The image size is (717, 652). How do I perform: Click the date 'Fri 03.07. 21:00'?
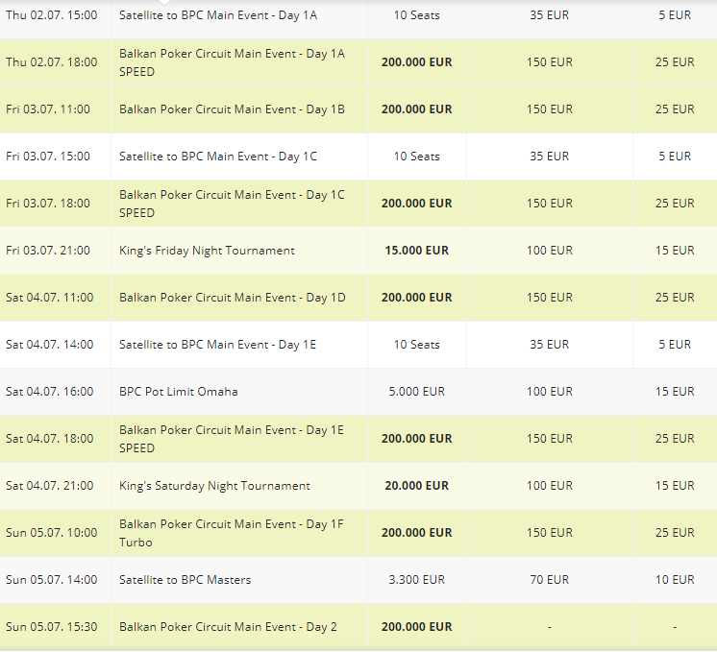[x=48, y=251]
